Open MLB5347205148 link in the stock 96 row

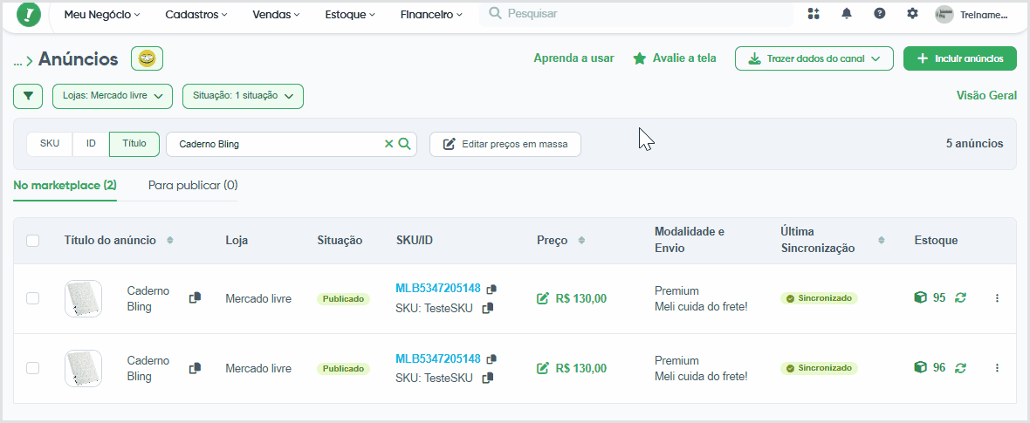pos(438,358)
